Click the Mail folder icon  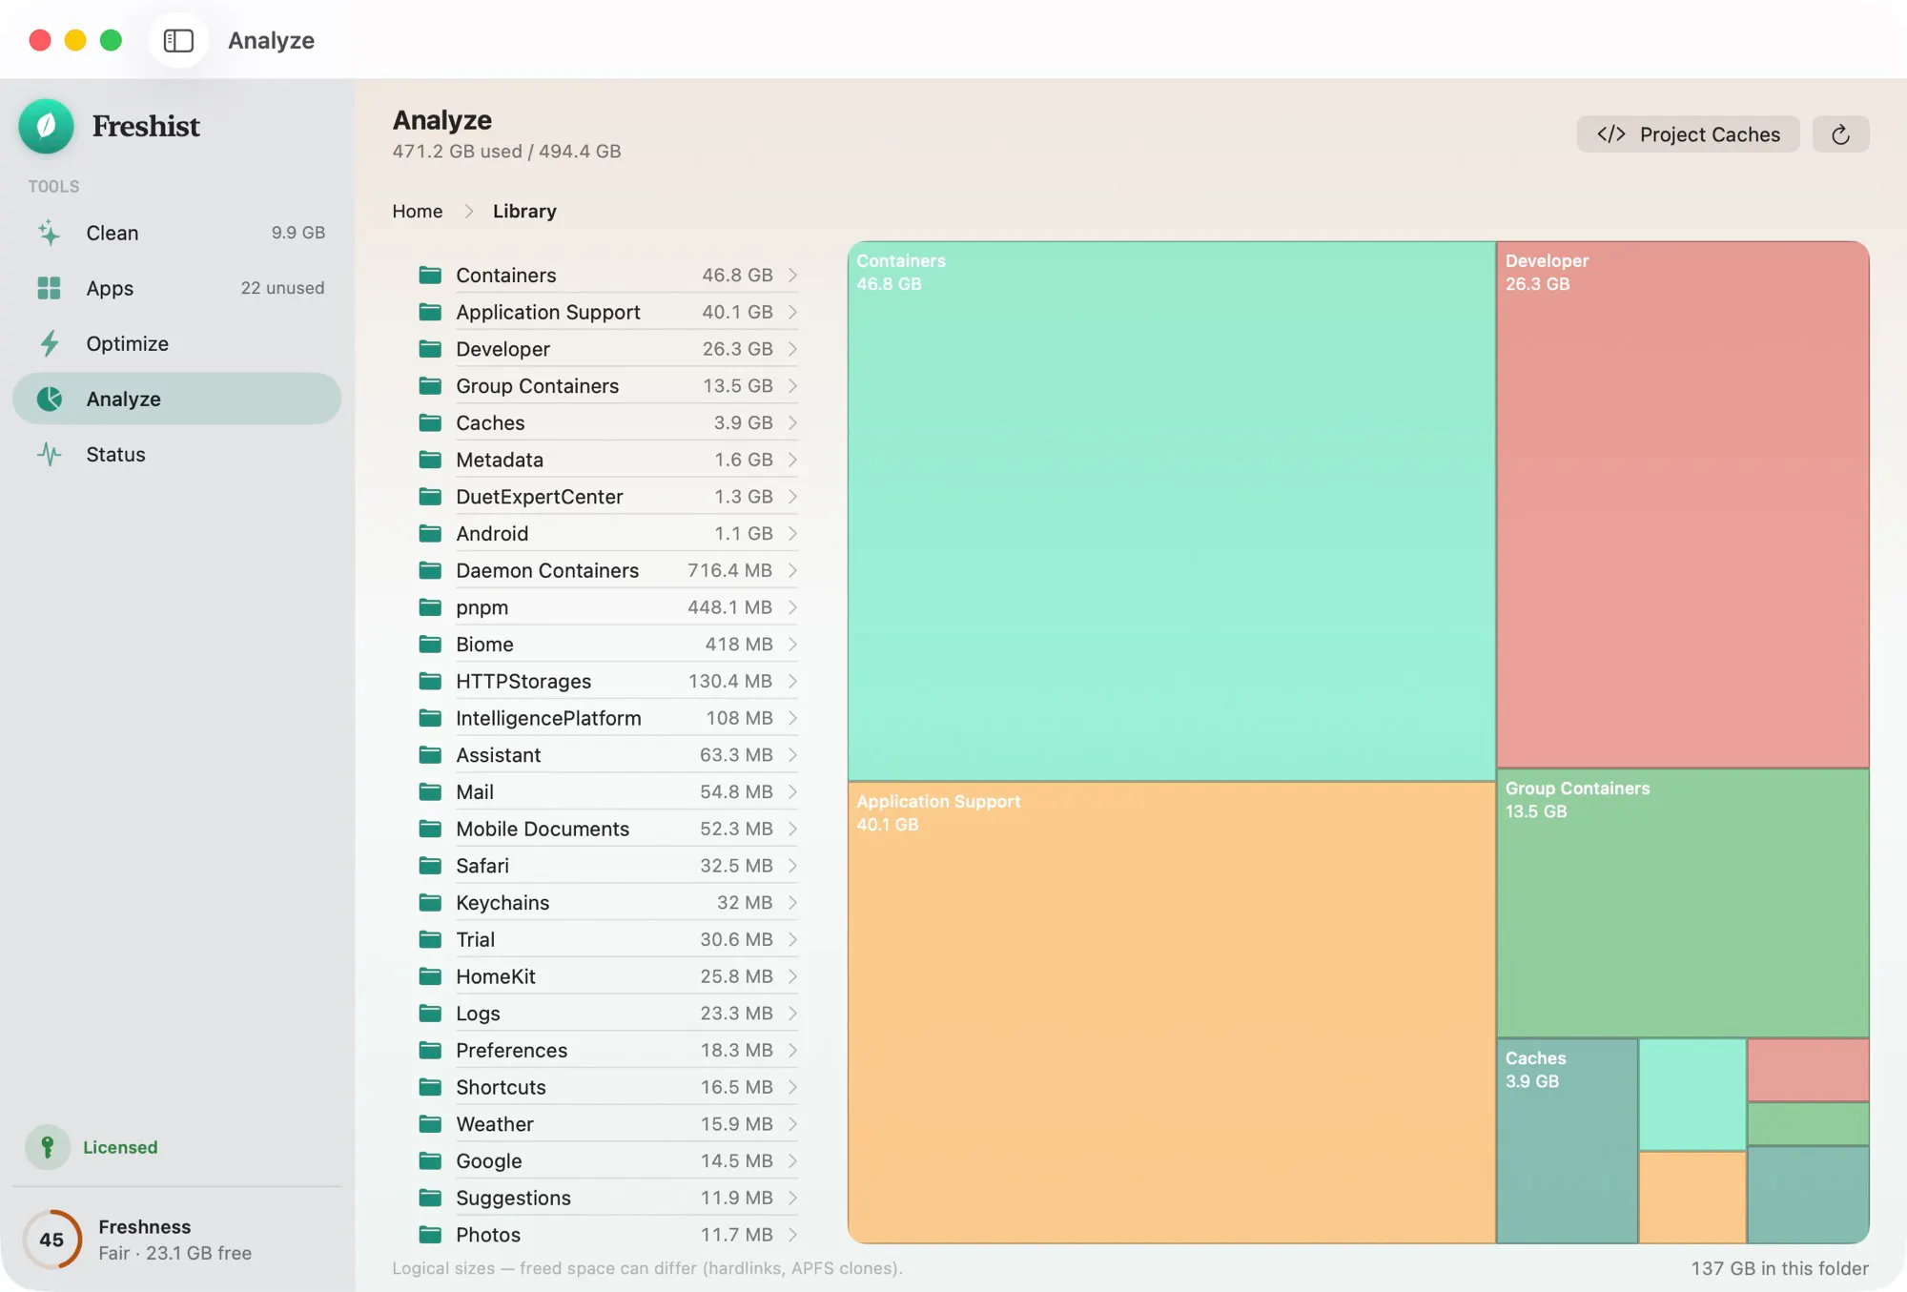430,791
